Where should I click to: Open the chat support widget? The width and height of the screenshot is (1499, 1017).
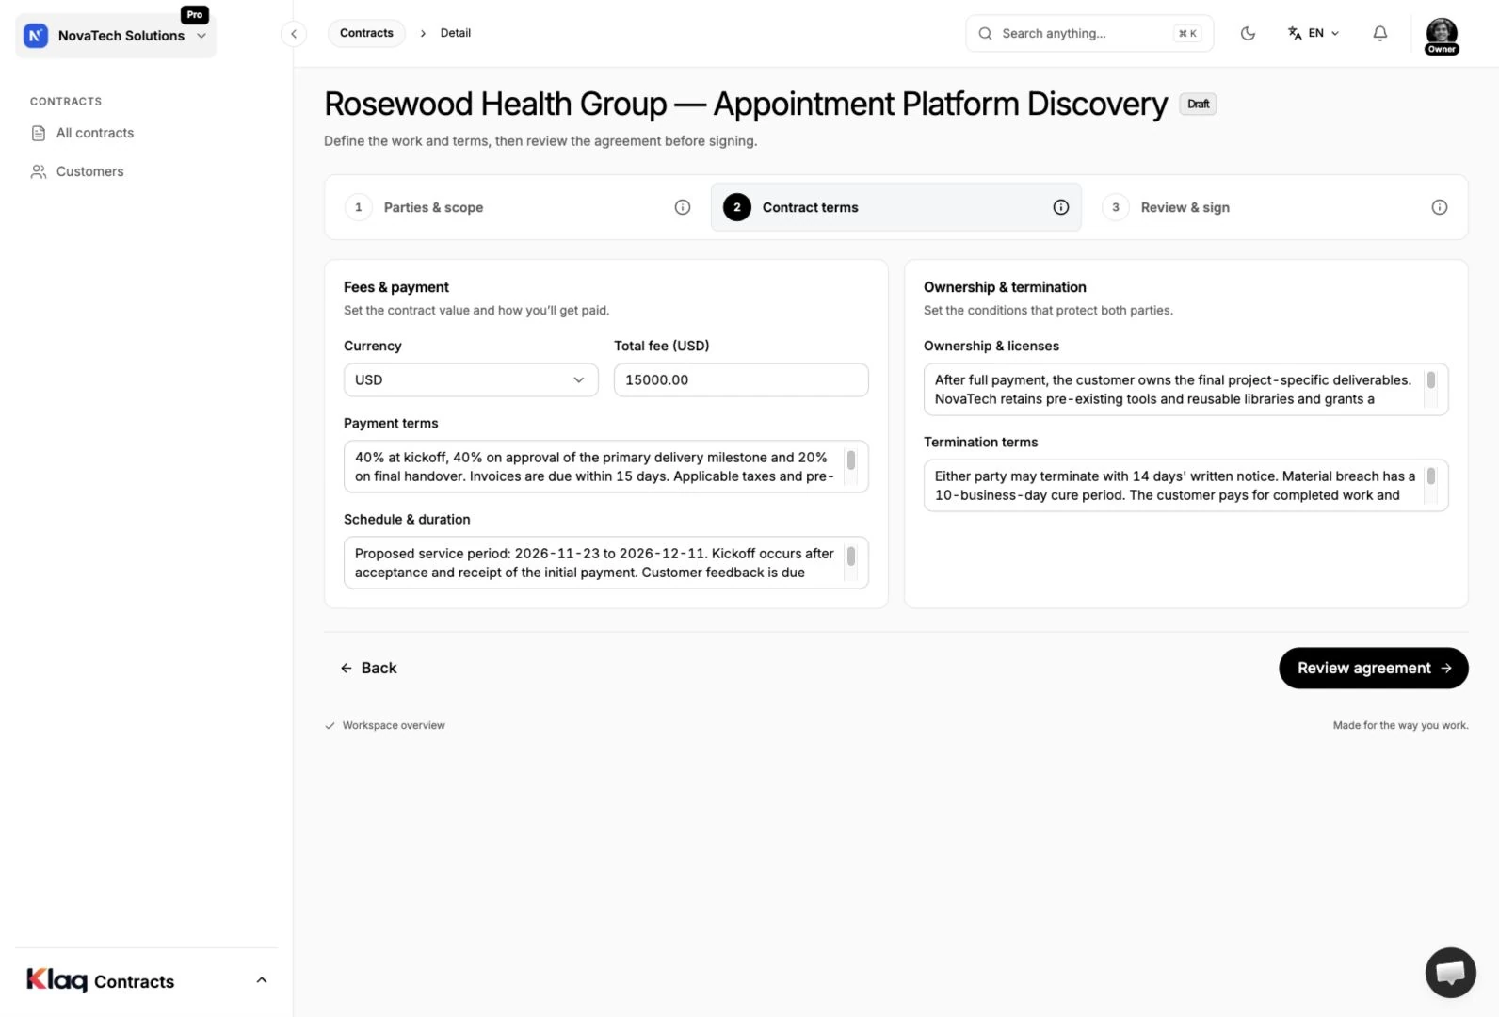[x=1450, y=973]
